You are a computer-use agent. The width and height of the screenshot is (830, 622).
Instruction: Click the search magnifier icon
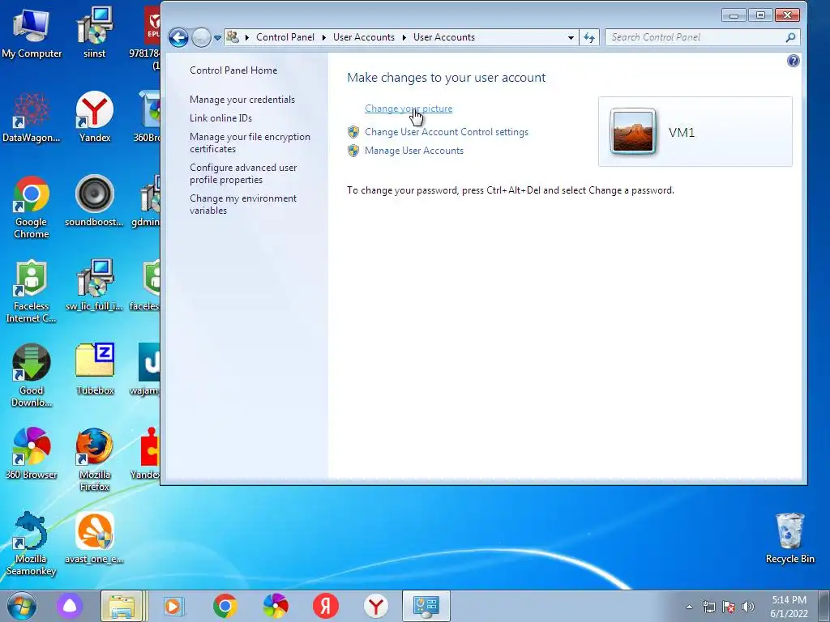790,37
